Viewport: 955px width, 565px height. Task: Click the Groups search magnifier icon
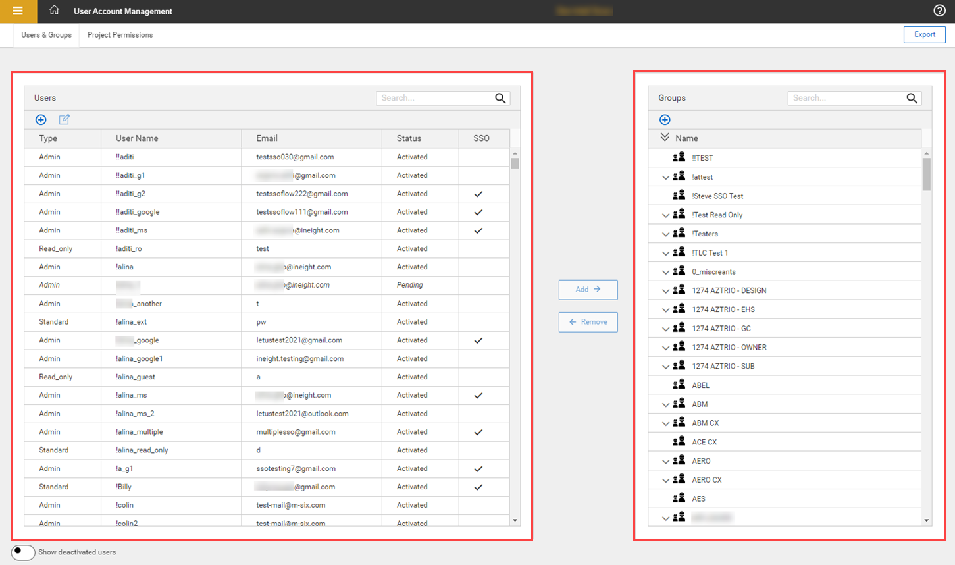912,98
